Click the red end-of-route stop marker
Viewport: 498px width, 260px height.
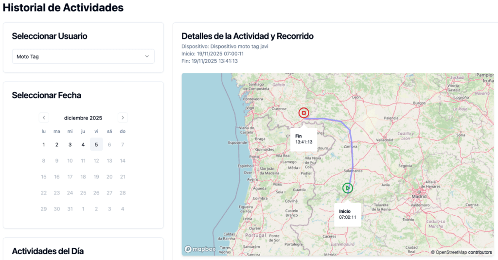click(303, 113)
